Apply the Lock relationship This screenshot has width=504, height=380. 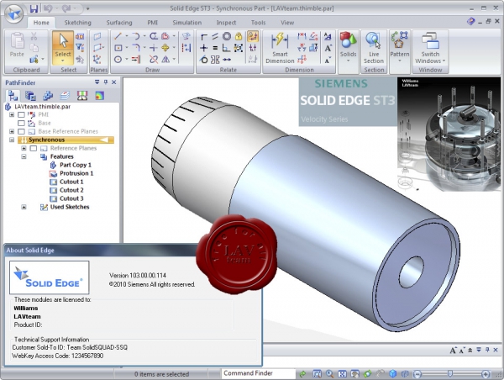click(x=239, y=36)
